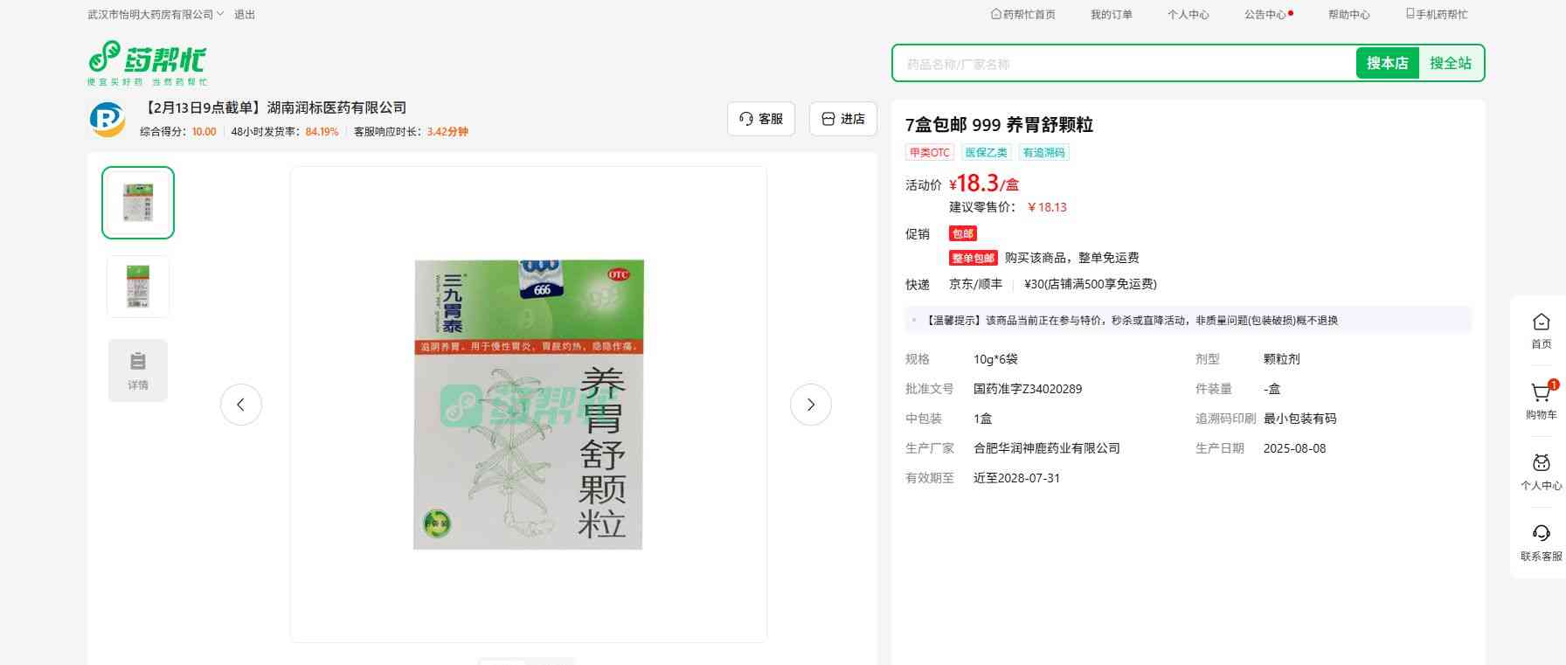Image resolution: width=1566 pixels, height=665 pixels.
Task: Open 我的订单 in the top navigation
Action: pyautogui.click(x=1111, y=15)
